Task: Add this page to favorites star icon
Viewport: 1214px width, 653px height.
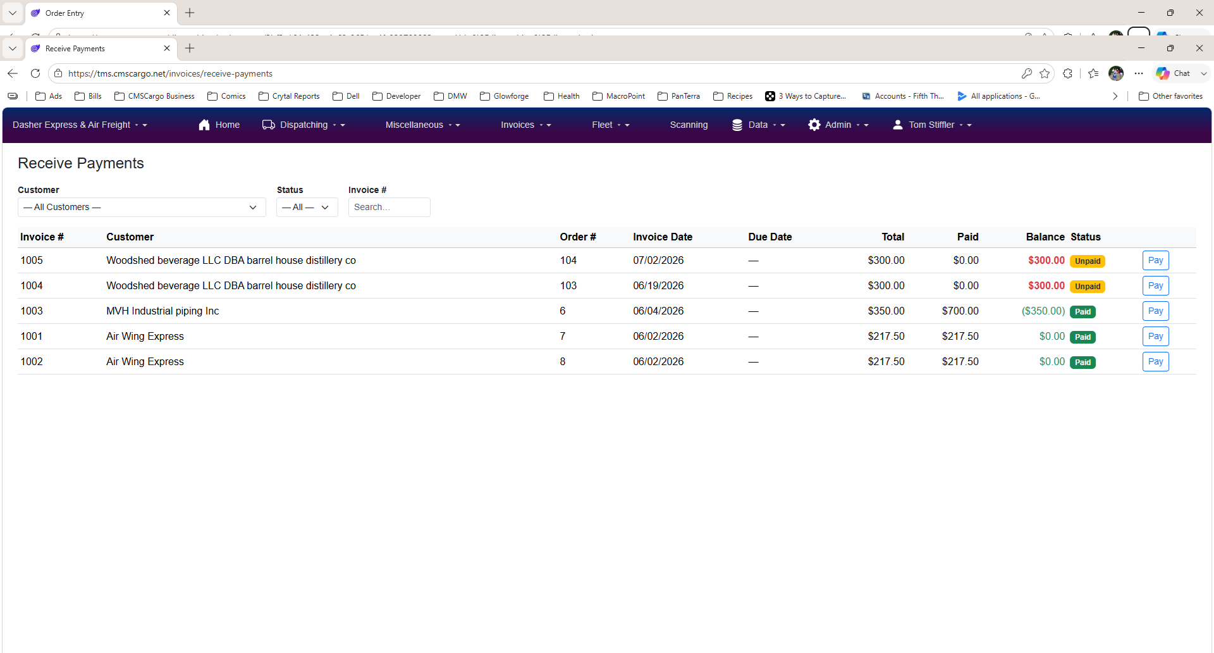Action: [1045, 73]
